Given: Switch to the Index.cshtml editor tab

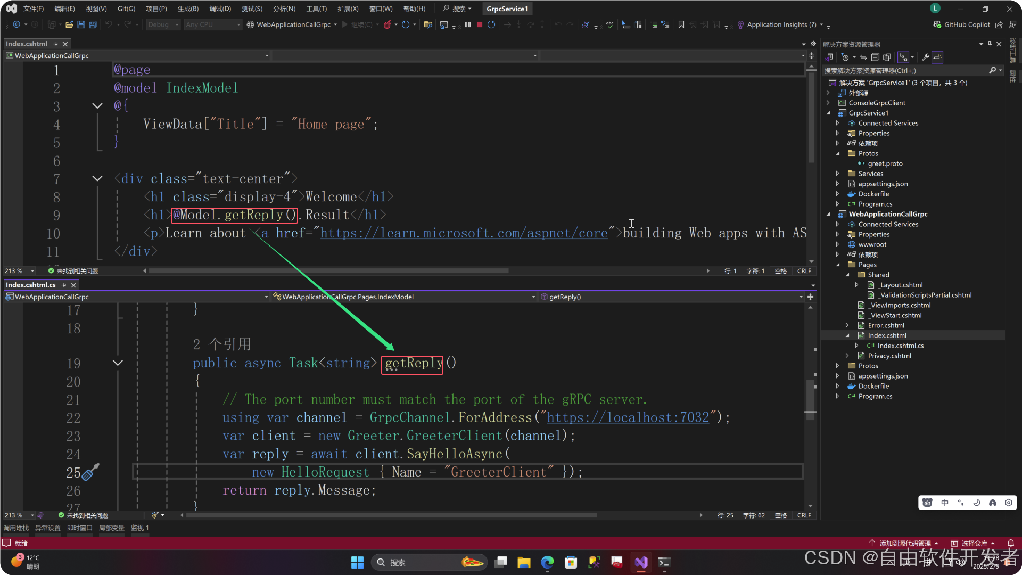Looking at the screenshot, I should tap(27, 44).
